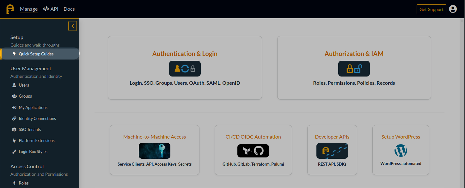Open the Docs link in the header
Image resolution: width=465 pixels, height=188 pixels.
(x=69, y=9)
